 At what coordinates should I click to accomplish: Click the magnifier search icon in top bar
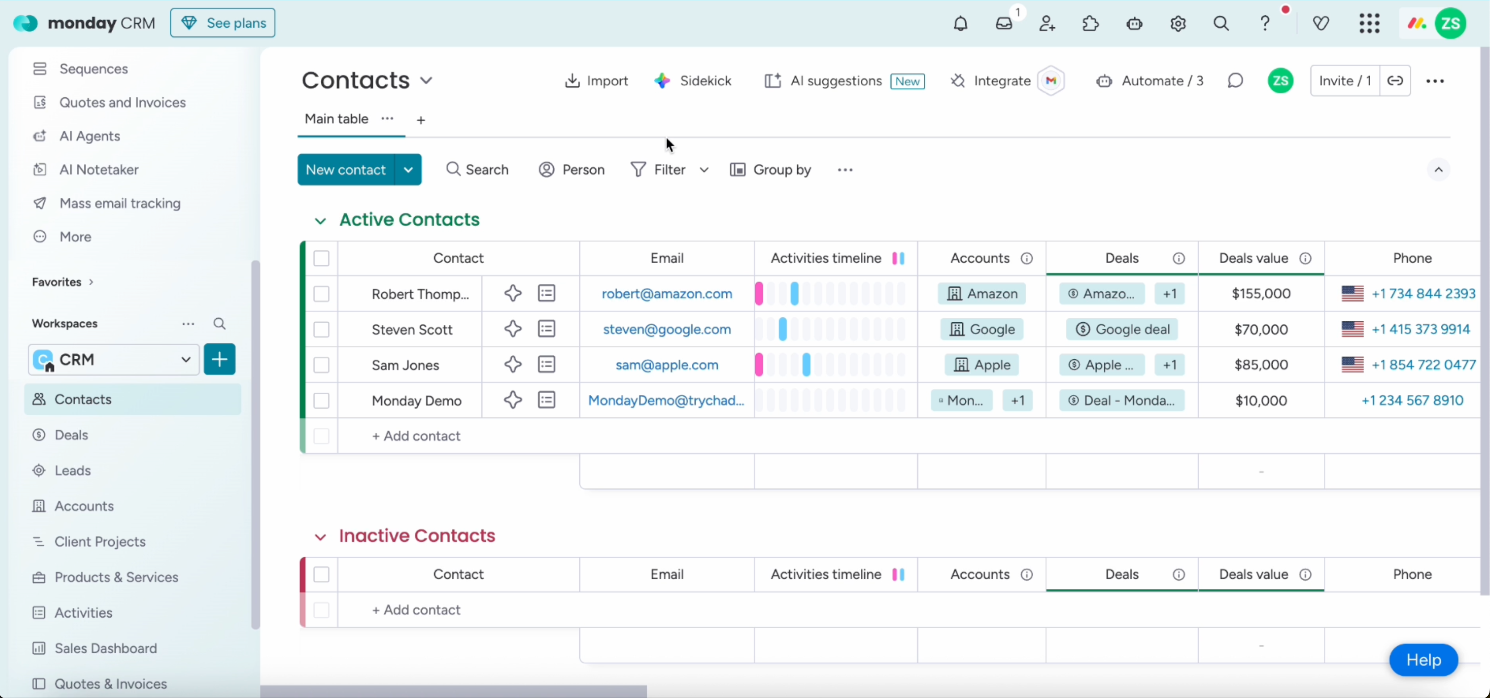(1221, 24)
